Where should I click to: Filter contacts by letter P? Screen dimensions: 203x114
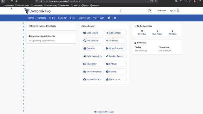tap(23, 76)
